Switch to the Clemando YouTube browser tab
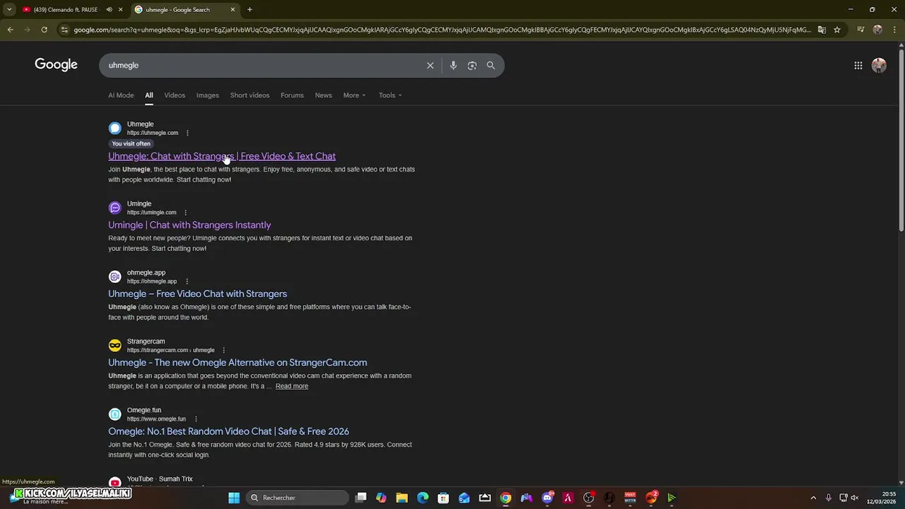This screenshot has height=509, width=905. click(x=65, y=9)
